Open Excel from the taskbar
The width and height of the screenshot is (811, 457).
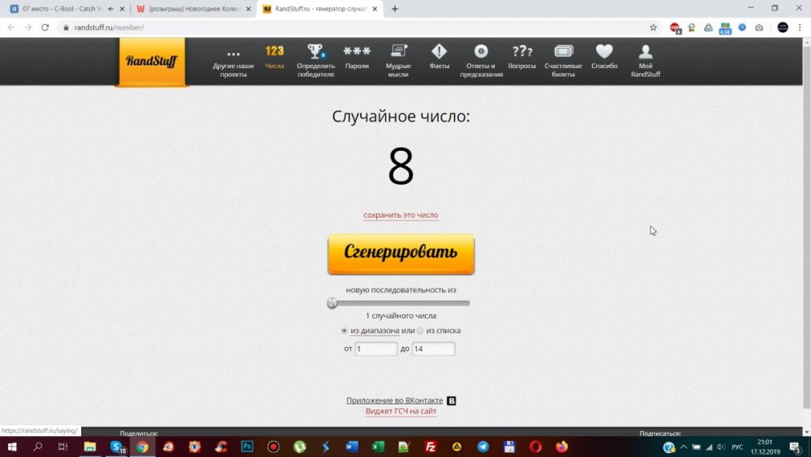(x=378, y=446)
